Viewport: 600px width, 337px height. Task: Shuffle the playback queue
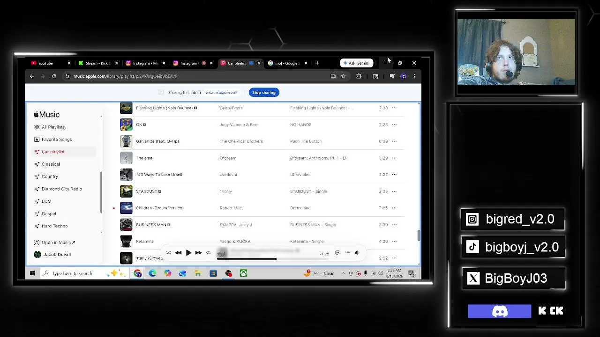point(168,253)
